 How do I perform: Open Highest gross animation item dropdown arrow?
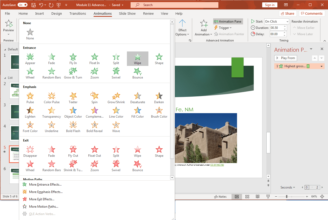(321, 66)
